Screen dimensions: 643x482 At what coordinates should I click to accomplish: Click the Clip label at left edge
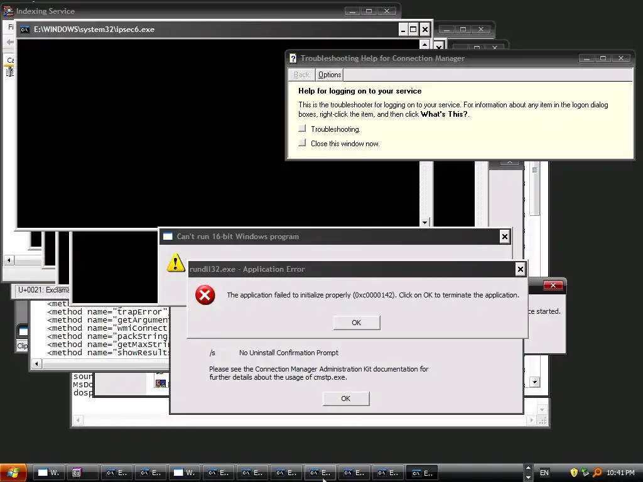[22, 346]
